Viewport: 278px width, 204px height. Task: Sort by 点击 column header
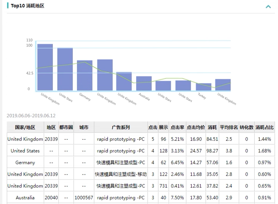click(153, 127)
